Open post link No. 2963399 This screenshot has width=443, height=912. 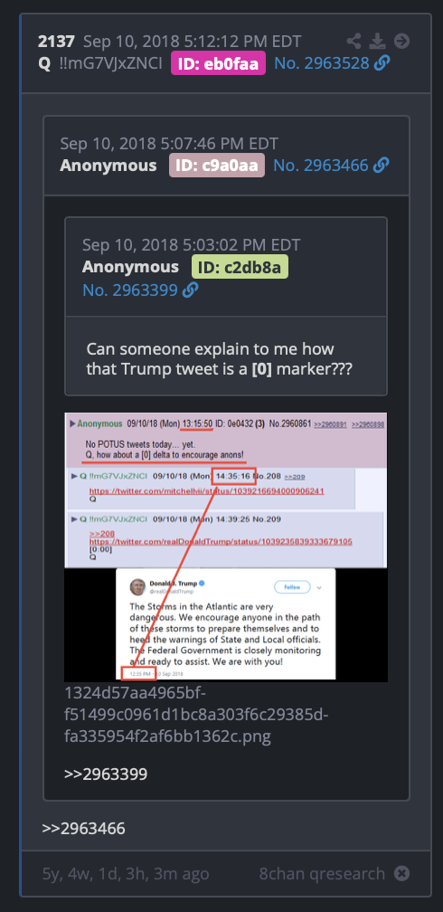point(129,290)
